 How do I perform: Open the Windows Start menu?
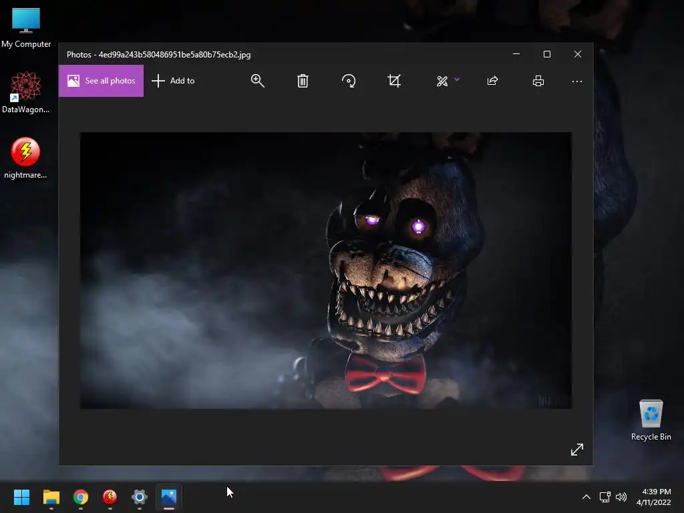pyautogui.click(x=21, y=497)
